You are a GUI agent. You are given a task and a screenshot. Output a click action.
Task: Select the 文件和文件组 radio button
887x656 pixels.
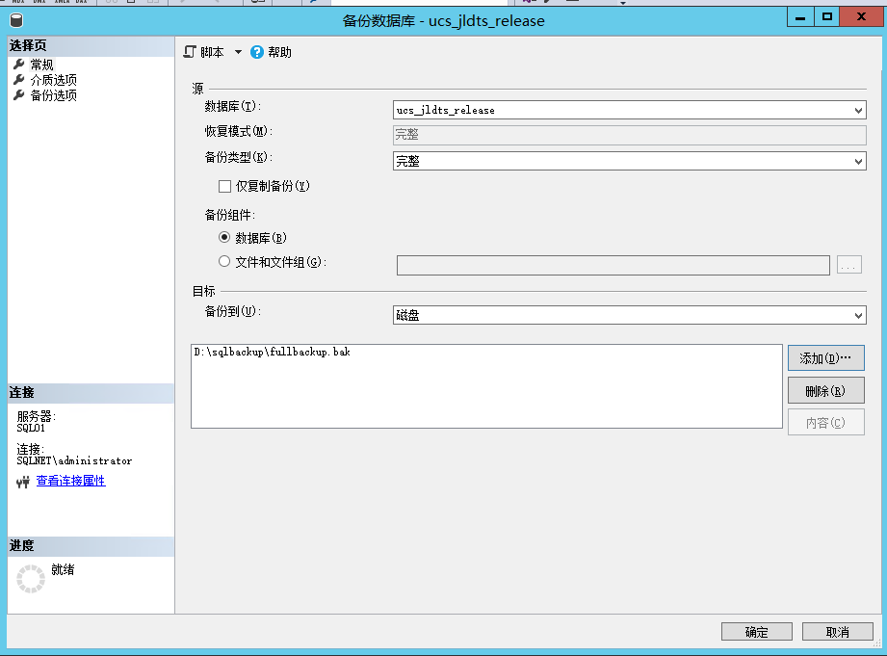click(224, 261)
